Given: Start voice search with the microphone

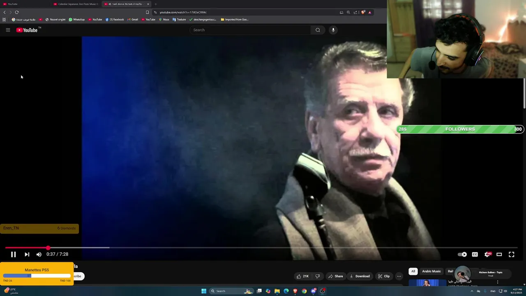Looking at the screenshot, I should (333, 30).
